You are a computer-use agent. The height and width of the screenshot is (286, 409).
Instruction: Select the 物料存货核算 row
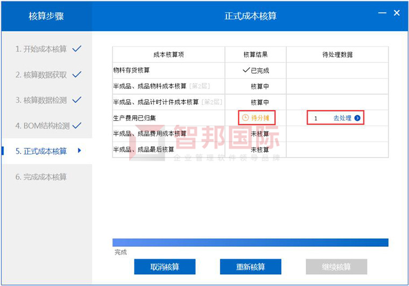[x=250, y=70]
